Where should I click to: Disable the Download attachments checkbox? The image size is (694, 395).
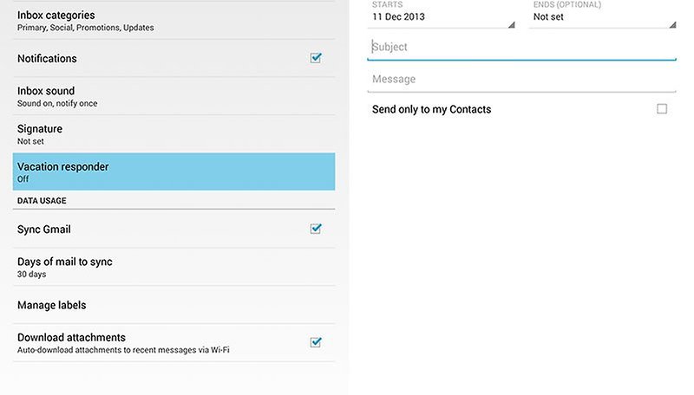[316, 342]
